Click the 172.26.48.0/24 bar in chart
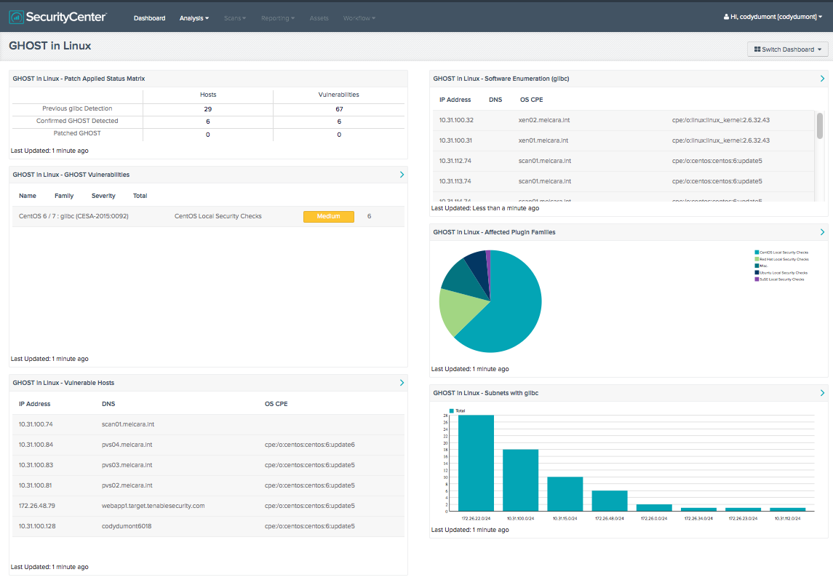This screenshot has height=588, width=833. 610,501
